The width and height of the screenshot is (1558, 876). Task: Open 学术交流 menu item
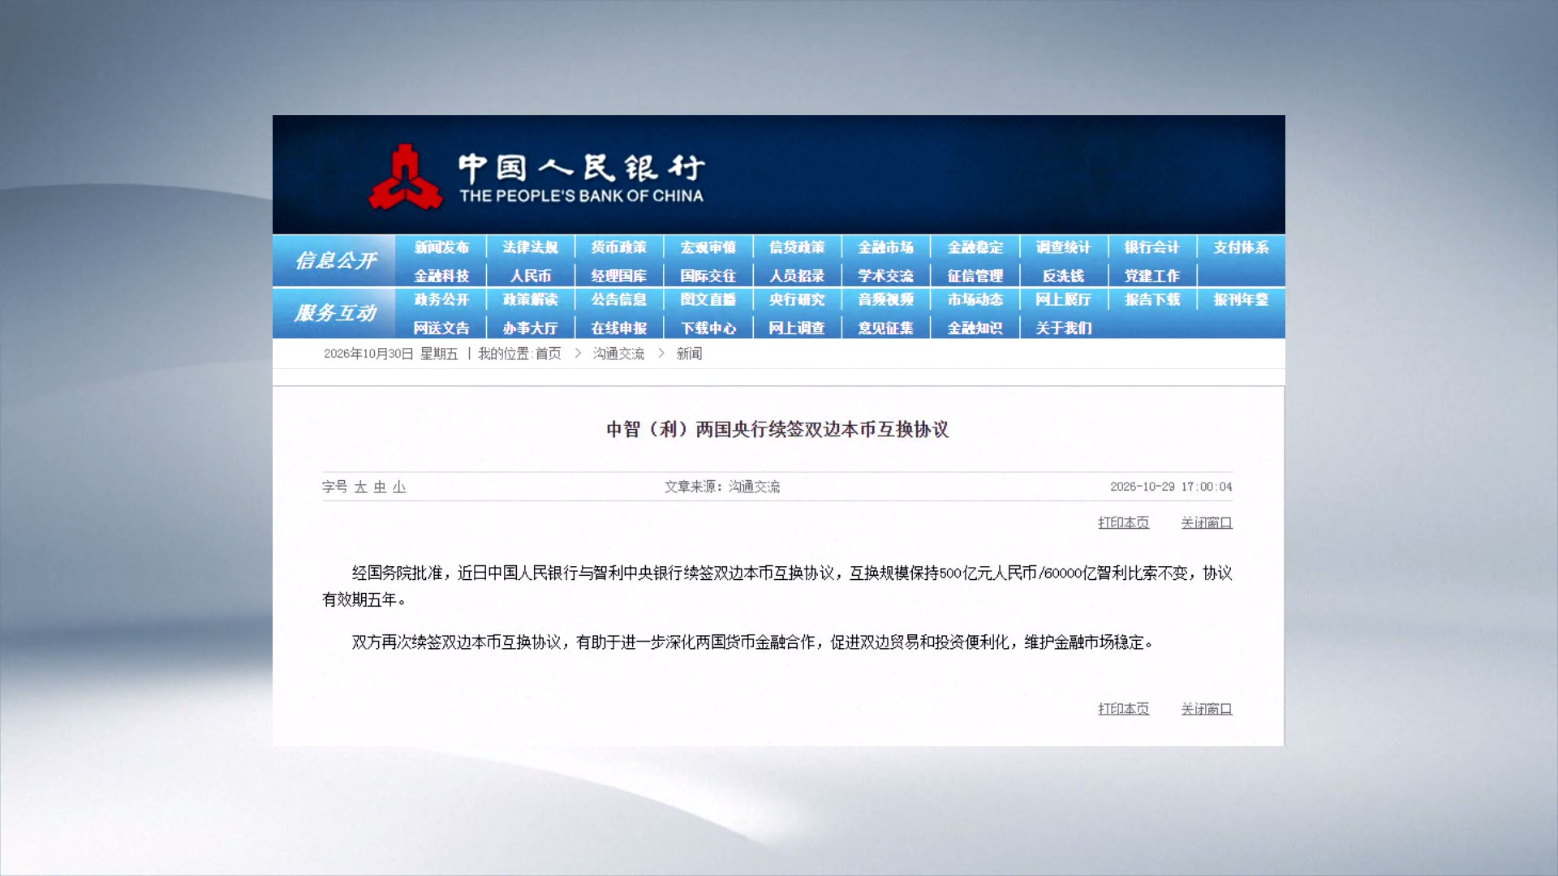[886, 276]
